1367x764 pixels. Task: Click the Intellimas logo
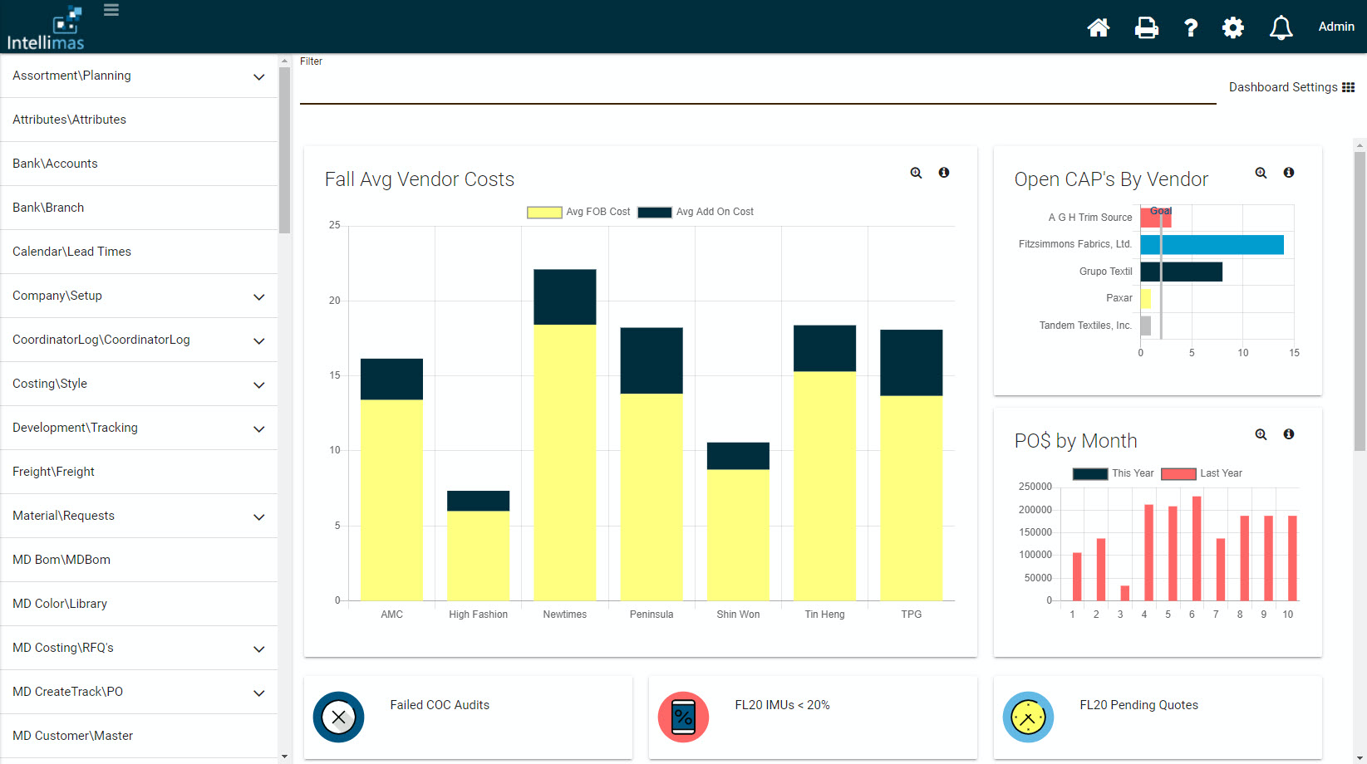pyautogui.click(x=46, y=27)
